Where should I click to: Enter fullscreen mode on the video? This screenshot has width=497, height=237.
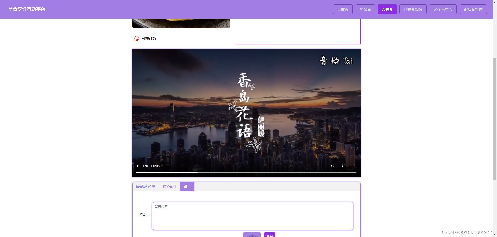pyautogui.click(x=344, y=166)
